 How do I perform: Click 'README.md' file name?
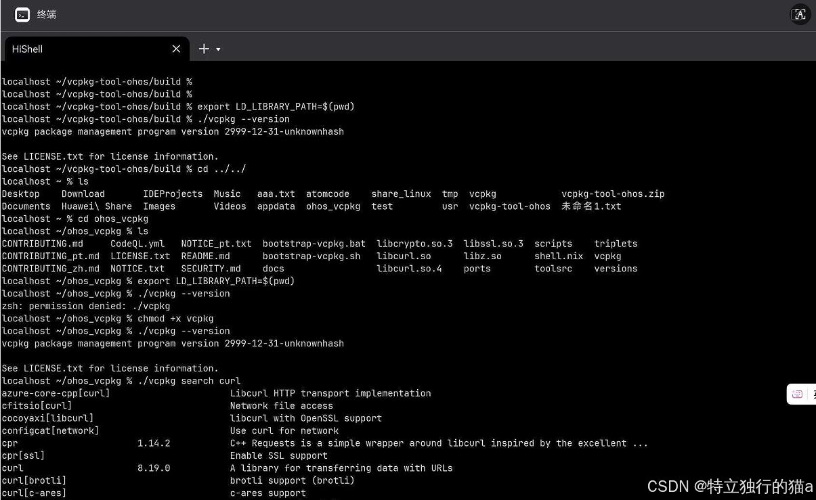coord(205,256)
